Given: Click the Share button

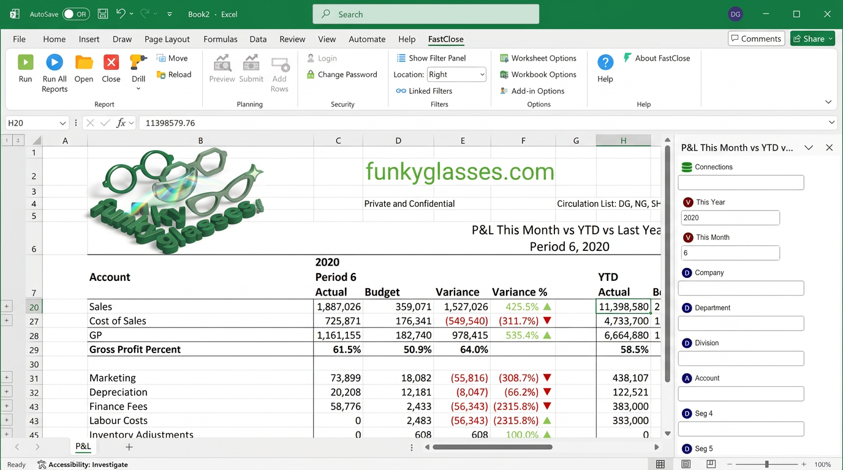Looking at the screenshot, I should click(812, 39).
